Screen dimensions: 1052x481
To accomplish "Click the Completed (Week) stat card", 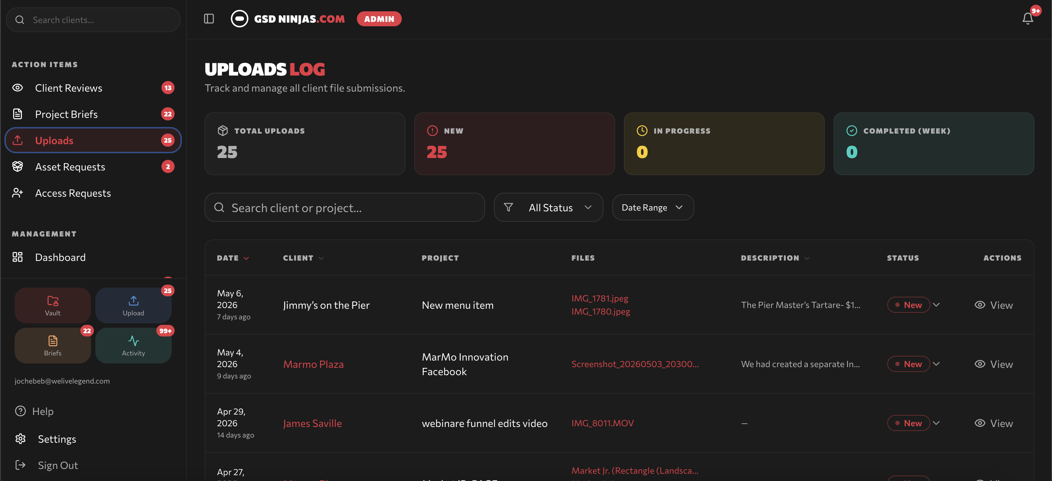I will [x=934, y=143].
